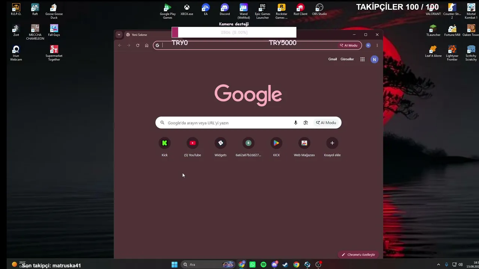Open the Görseller link
The height and width of the screenshot is (269, 479).
(347, 59)
